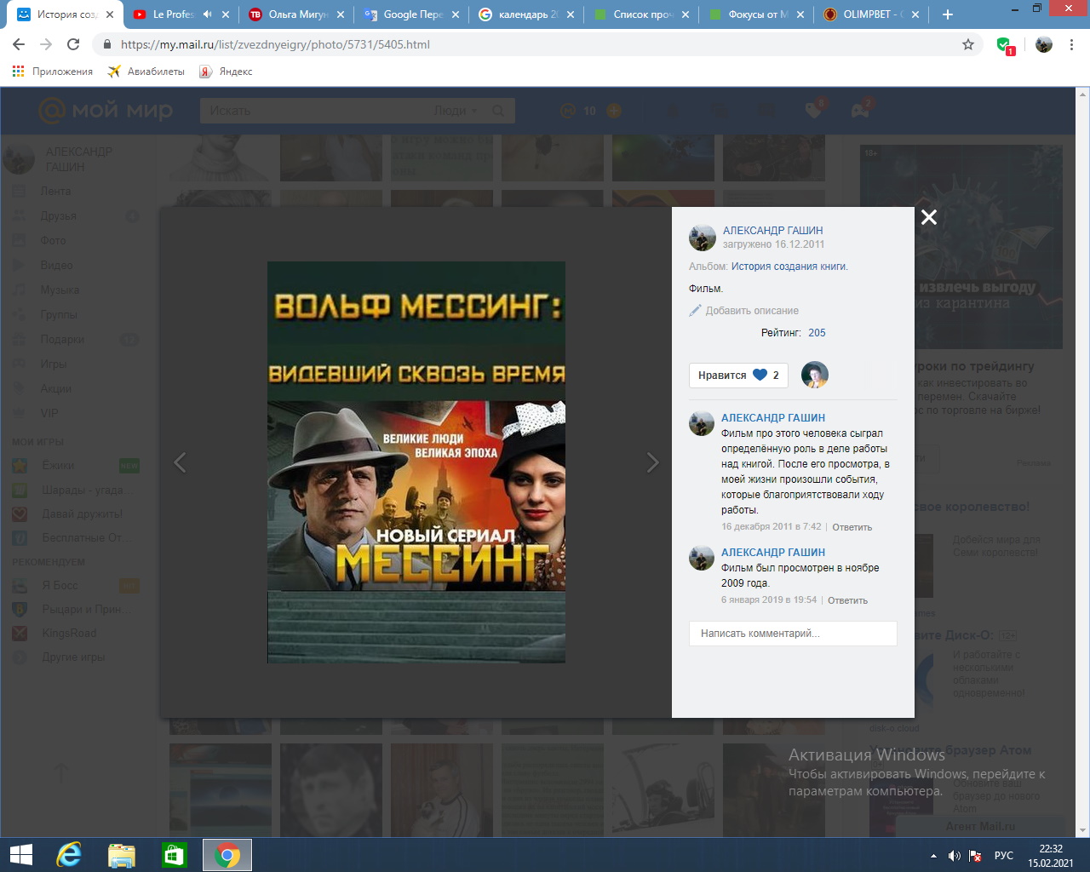Open File Explorer from taskbar
The height and width of the screenshot is (872, 1090).
[121, 855]
